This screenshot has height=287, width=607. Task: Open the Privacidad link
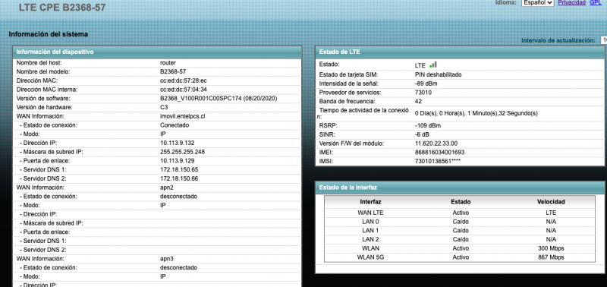572,2
